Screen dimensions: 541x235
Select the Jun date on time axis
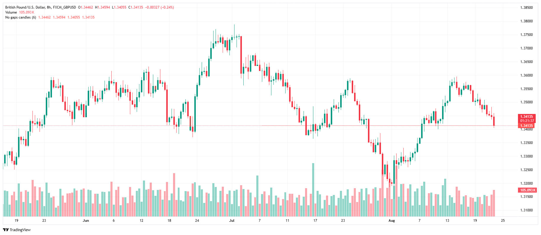pyautogui.click(x=86, y=221)
